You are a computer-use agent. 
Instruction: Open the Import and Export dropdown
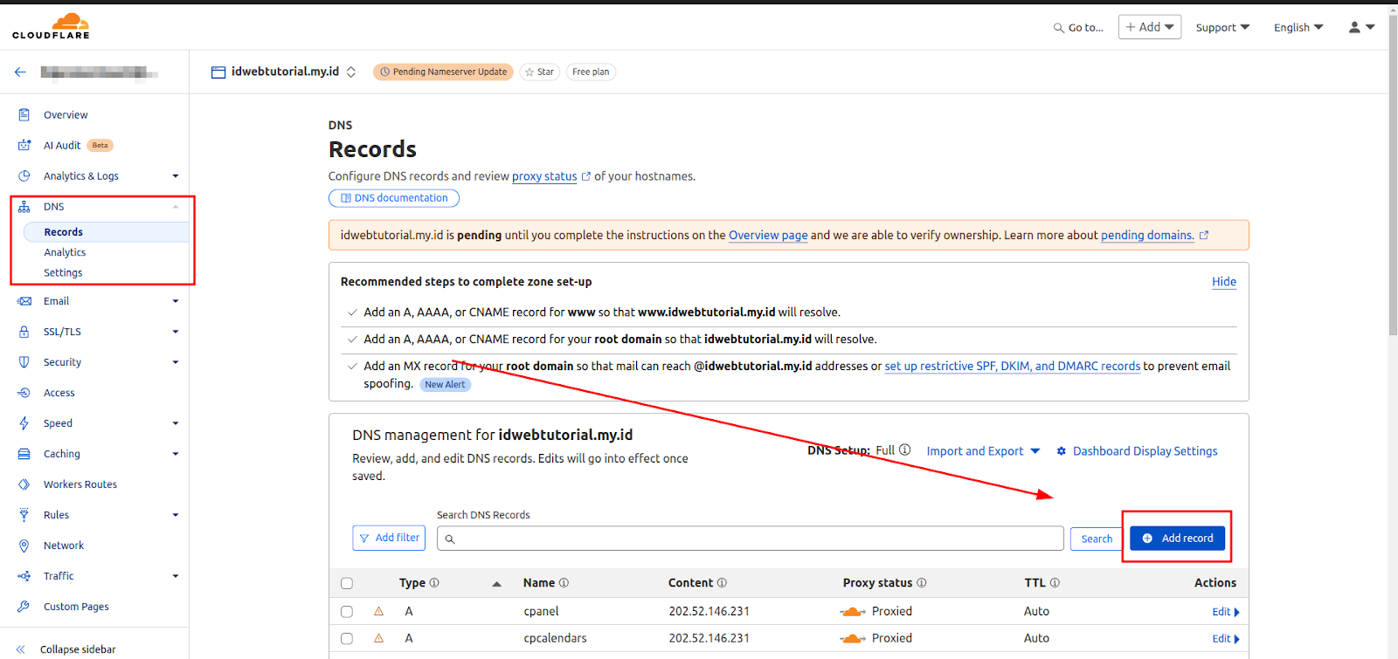(x=983, y=451)
